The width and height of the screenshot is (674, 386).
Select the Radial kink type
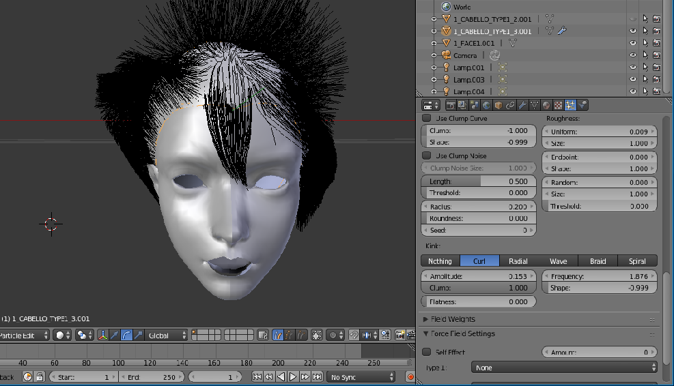pyautogui.click(x=518, y=261)
